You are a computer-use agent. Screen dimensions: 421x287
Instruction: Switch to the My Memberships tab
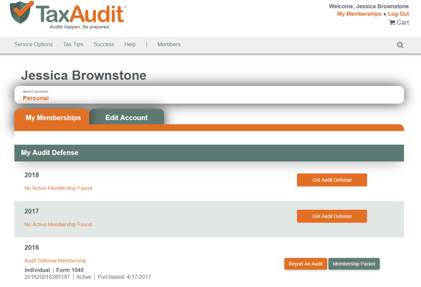click(52, 117)
